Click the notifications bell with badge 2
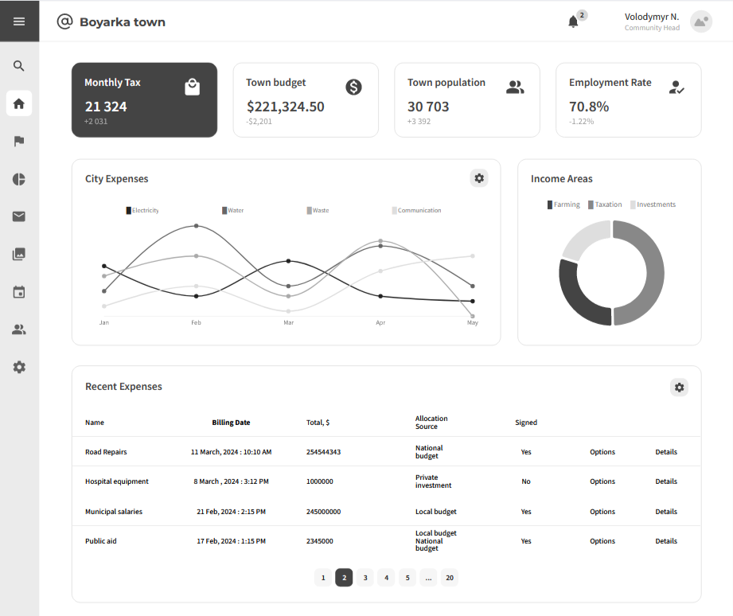 point(573,22)
